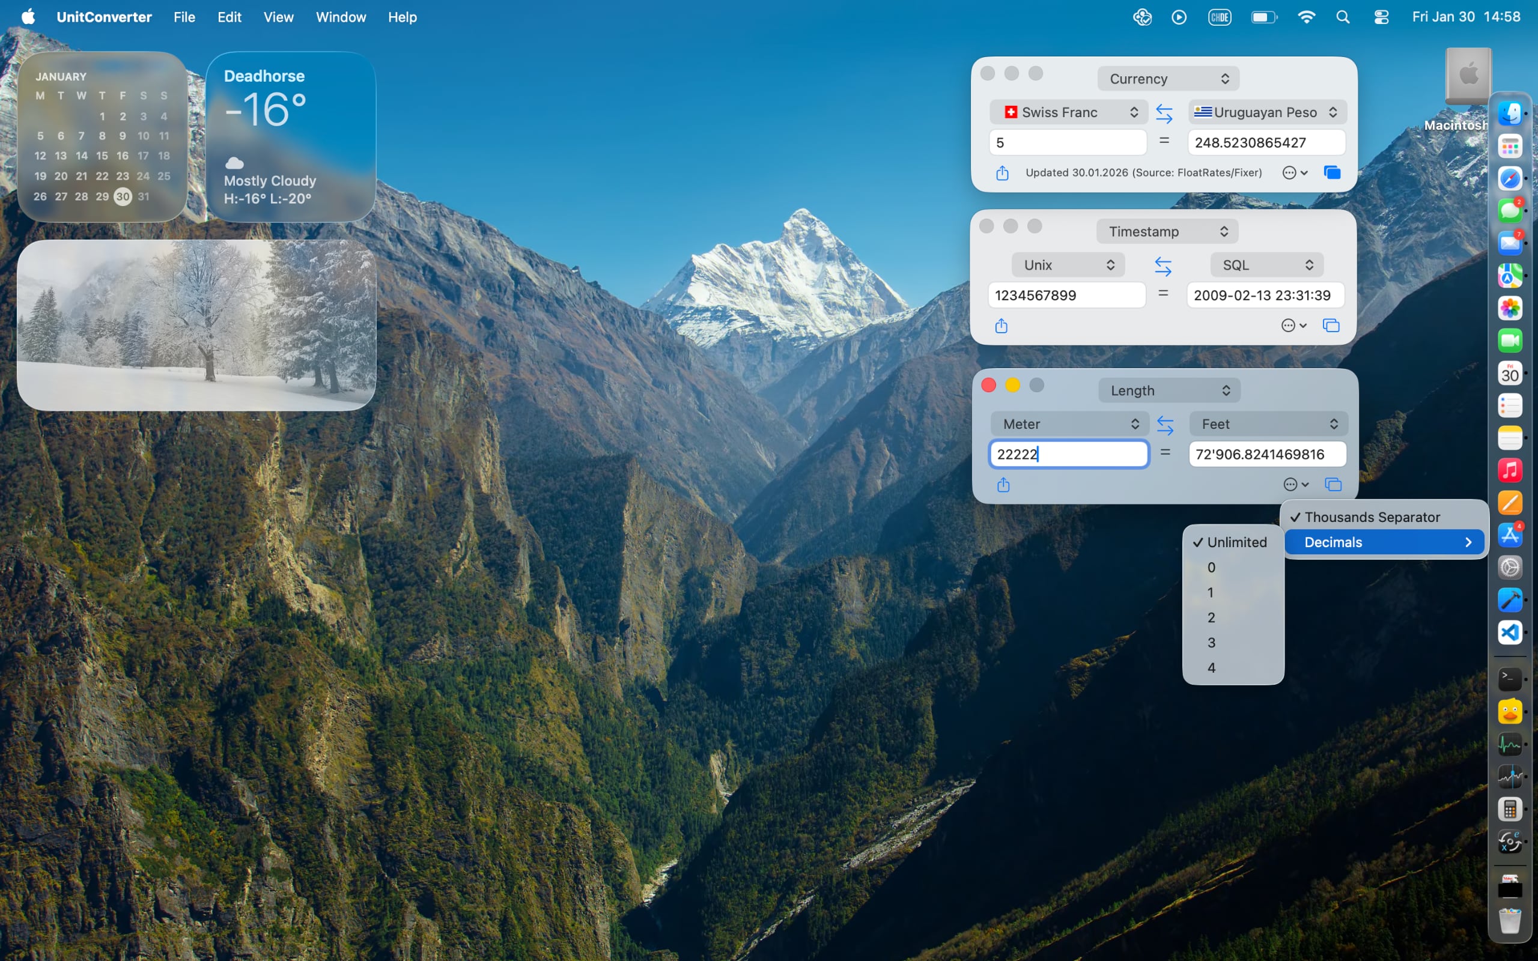Open the Feet unit dropdown
Viewport: 1538px width, 961px height.
coord(1268,424)
